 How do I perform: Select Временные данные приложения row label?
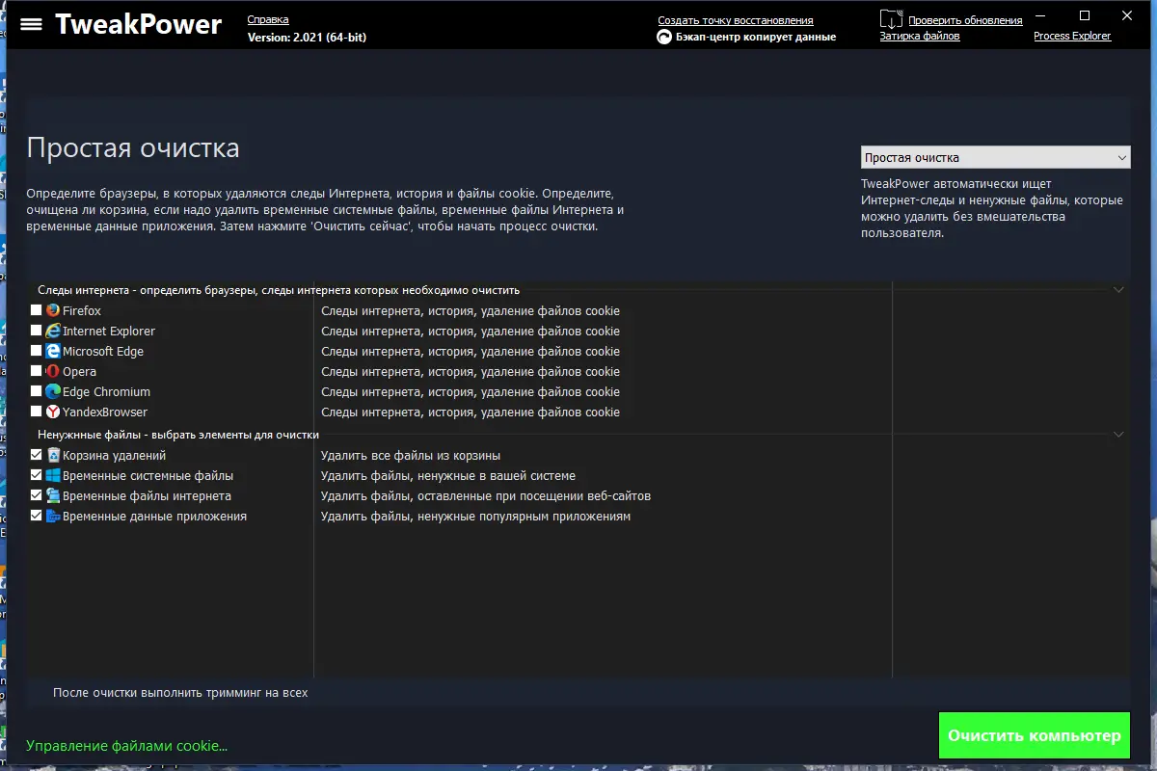click(154, 517)
